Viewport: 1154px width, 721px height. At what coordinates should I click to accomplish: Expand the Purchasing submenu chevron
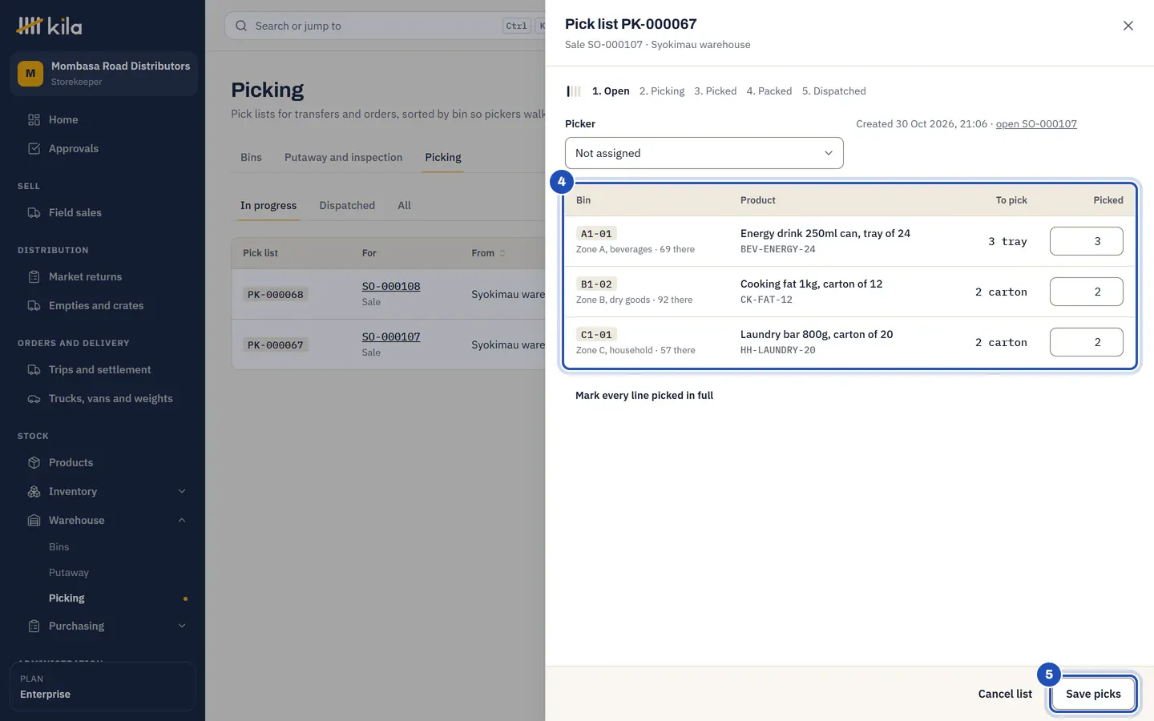(182, 626)
